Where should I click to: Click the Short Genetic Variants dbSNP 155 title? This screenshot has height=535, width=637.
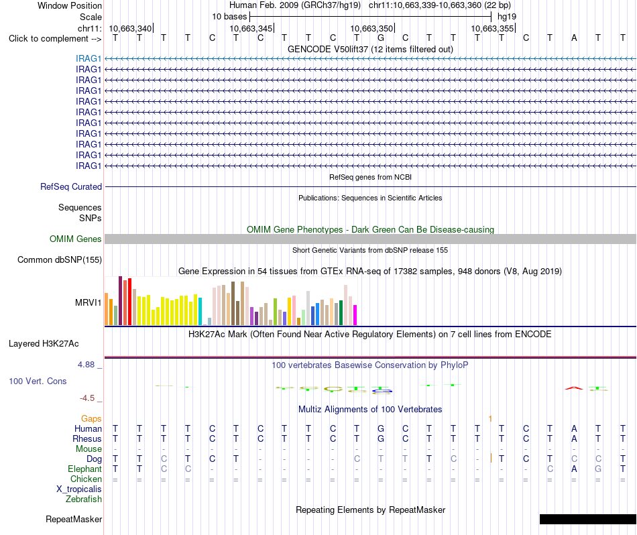[370, 250]
